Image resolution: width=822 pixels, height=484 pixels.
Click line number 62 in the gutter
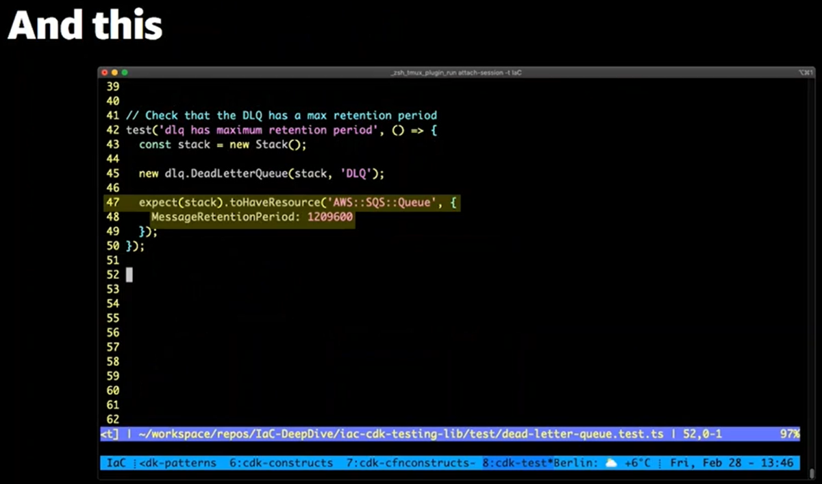point(113,420)
